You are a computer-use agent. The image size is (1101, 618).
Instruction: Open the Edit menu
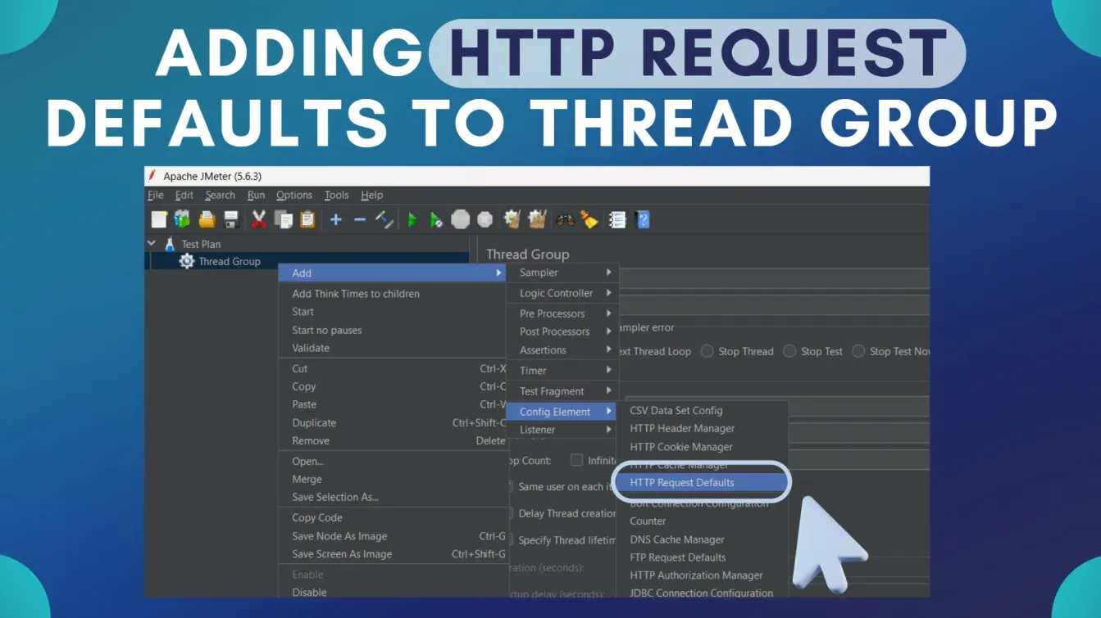[184, 195]
